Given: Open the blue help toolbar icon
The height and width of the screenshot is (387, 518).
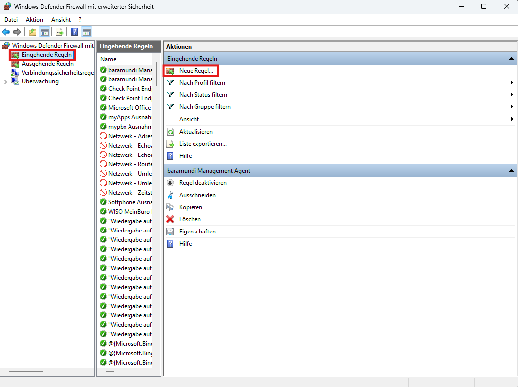Looking at the screenshot, I should click(75, 32).
